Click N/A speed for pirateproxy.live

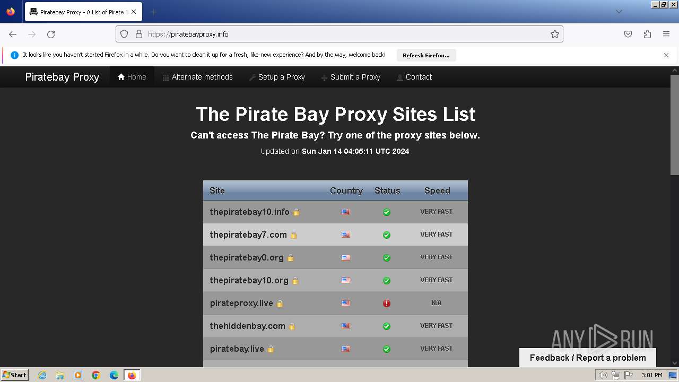click(437, 303)
